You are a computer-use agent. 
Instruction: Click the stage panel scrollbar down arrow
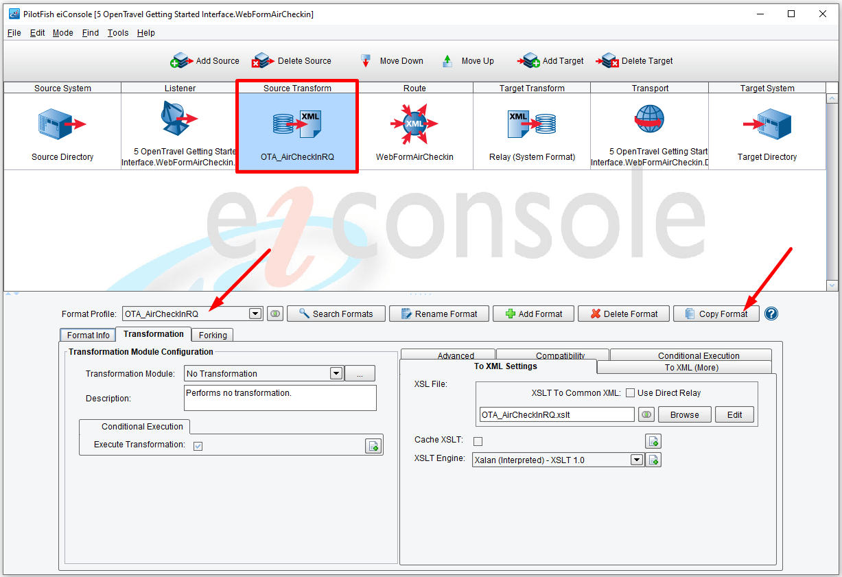(832, 285)
